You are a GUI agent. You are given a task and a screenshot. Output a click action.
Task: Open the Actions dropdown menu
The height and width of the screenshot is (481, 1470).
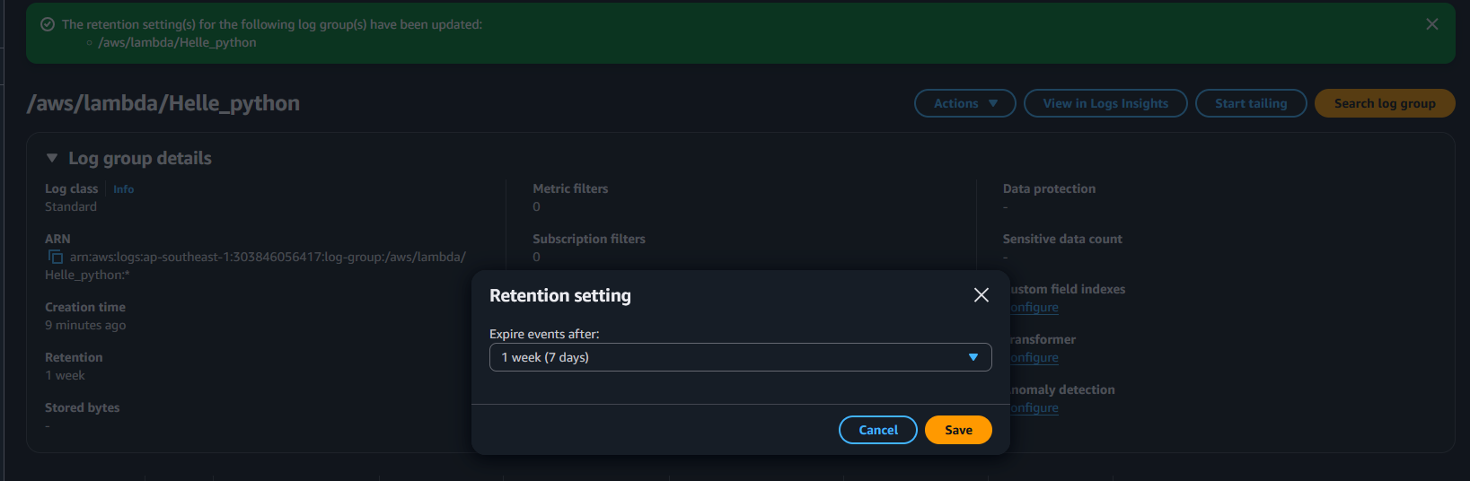point(964,103)
